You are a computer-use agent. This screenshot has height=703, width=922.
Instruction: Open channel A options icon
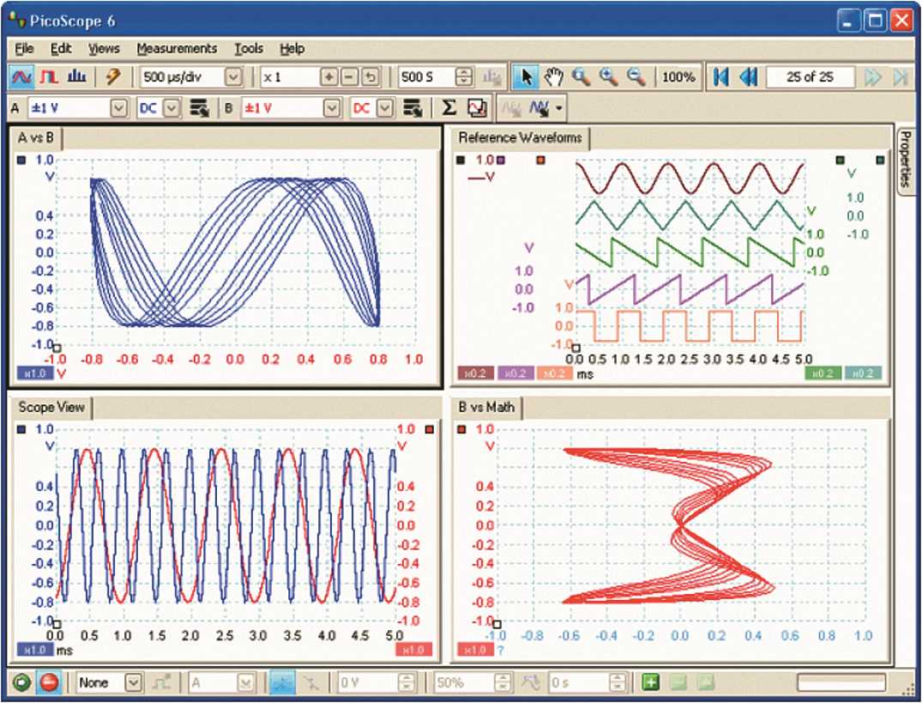[199, 107]
